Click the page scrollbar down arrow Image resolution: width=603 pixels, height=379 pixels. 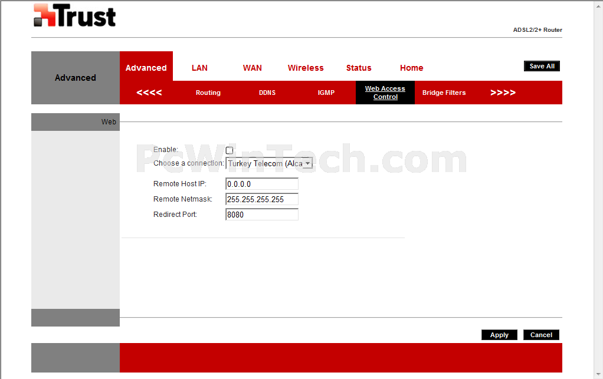[x=598, y=374]
